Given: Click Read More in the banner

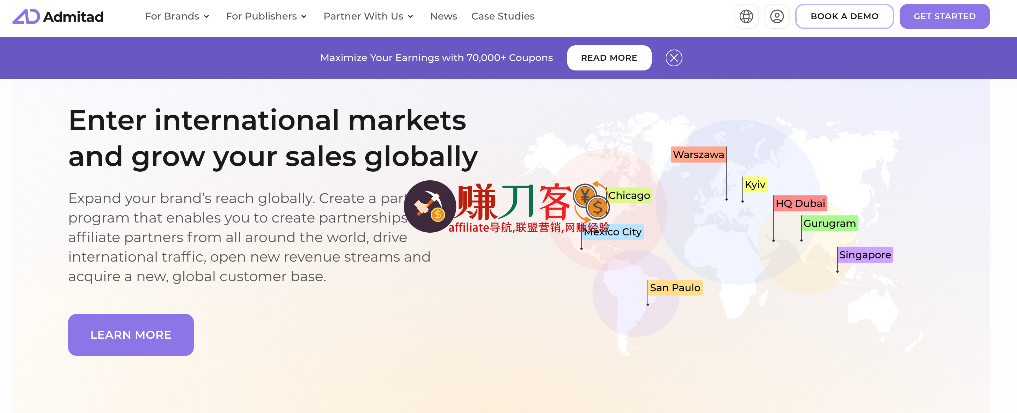Looking at the screenshot, I should [x=609, y=58].
